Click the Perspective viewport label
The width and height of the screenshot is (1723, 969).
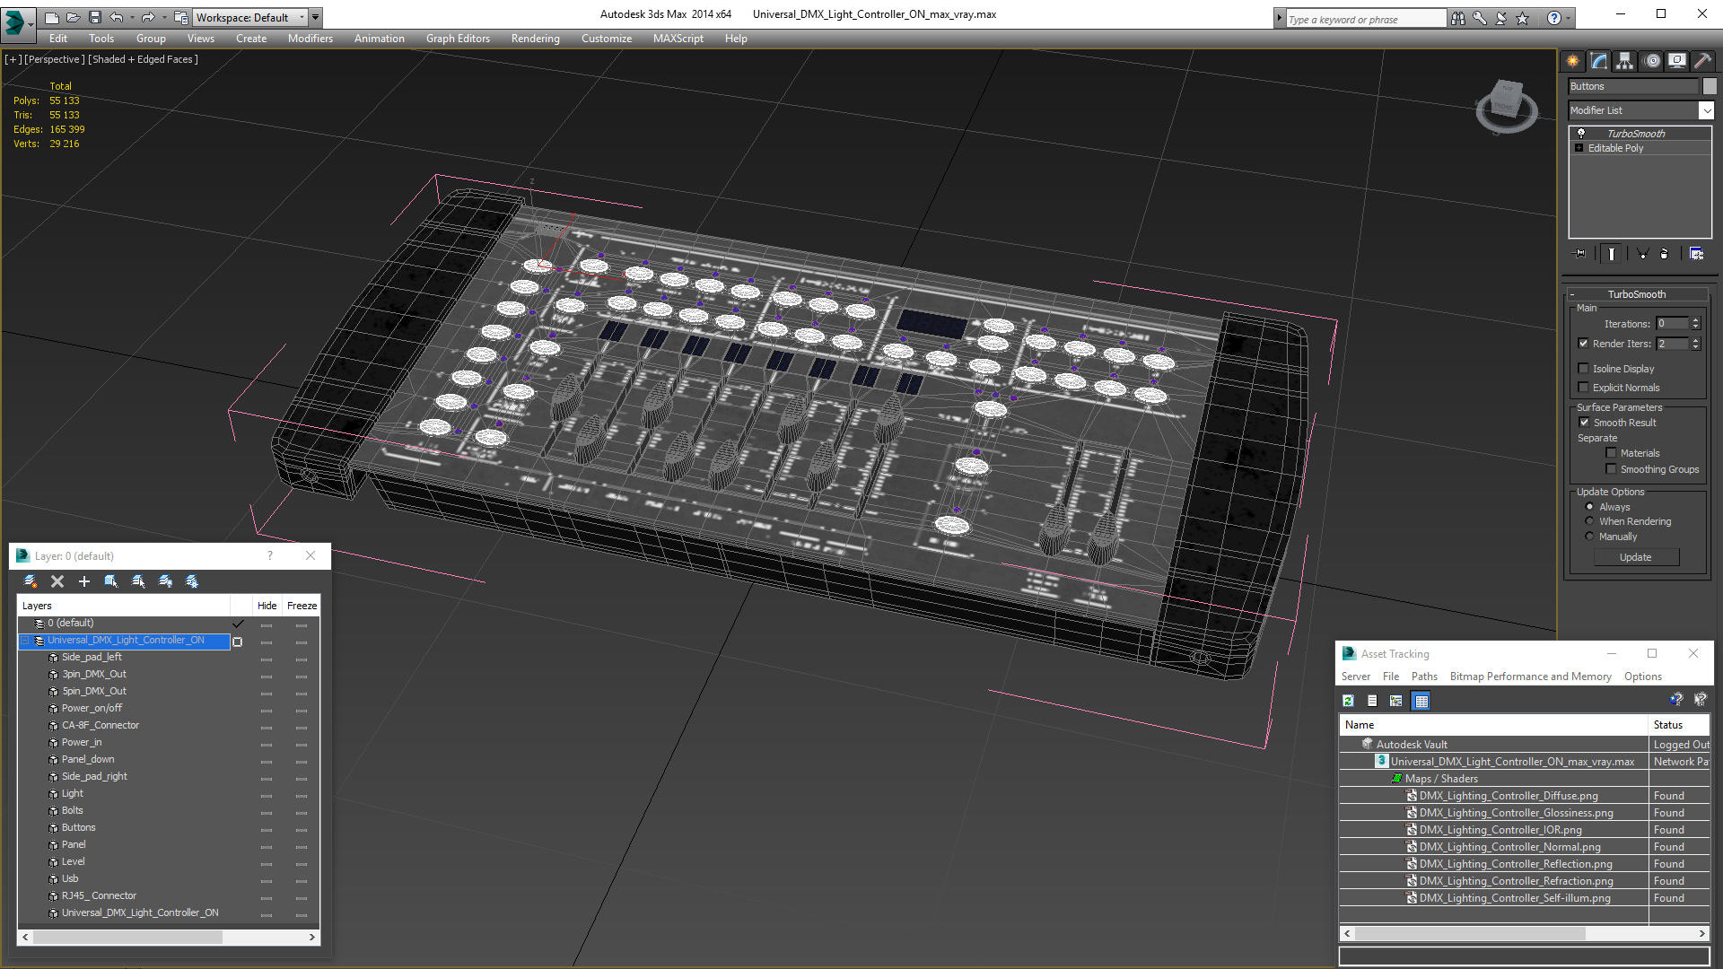pos(54,59)
